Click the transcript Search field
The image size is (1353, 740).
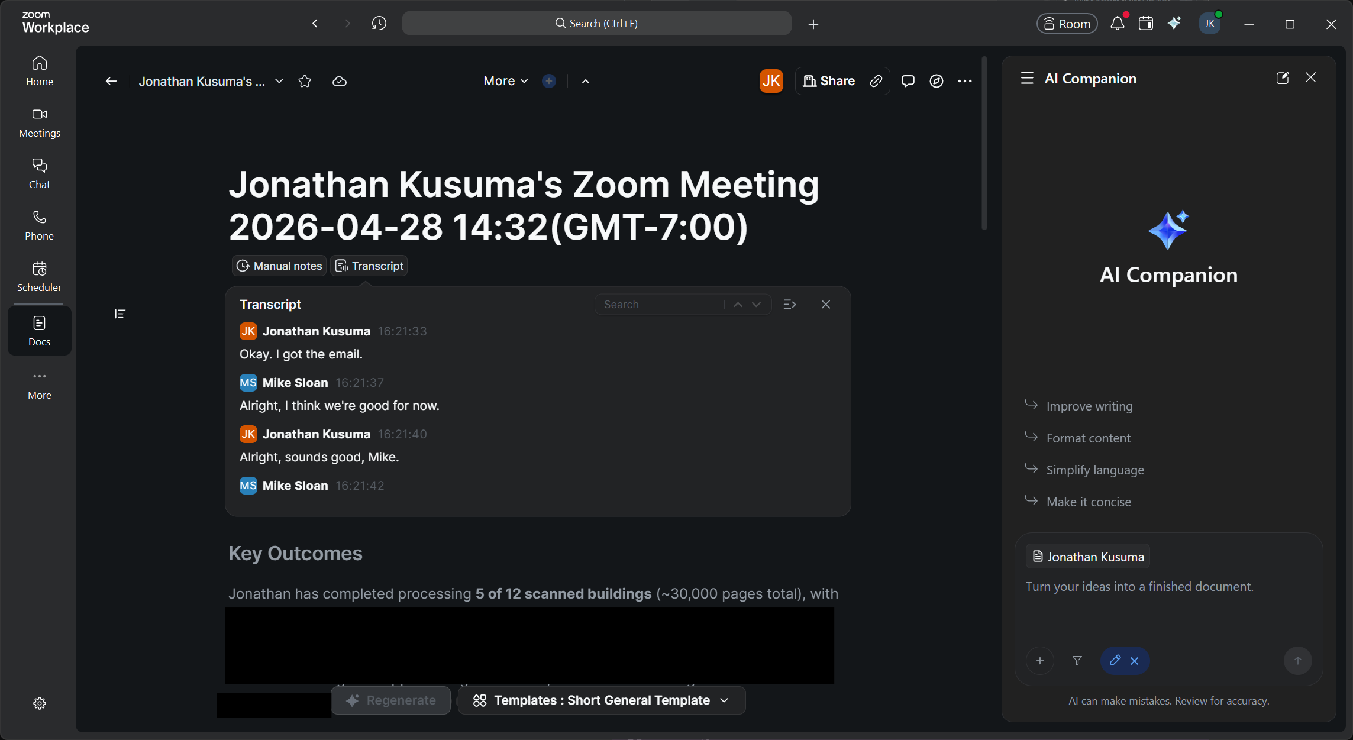point(660,304)
